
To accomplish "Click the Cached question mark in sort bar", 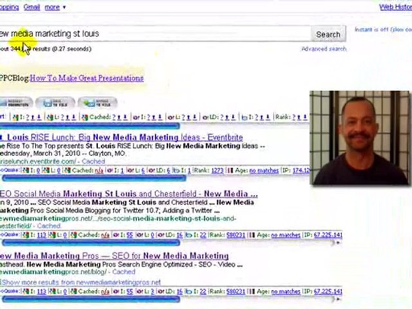I will pos(114,117).
